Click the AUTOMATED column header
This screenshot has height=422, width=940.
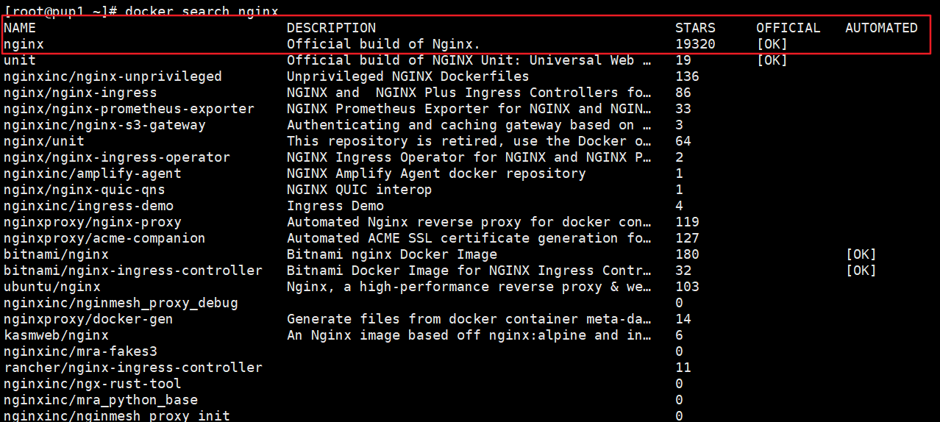(x=881, y=28)
